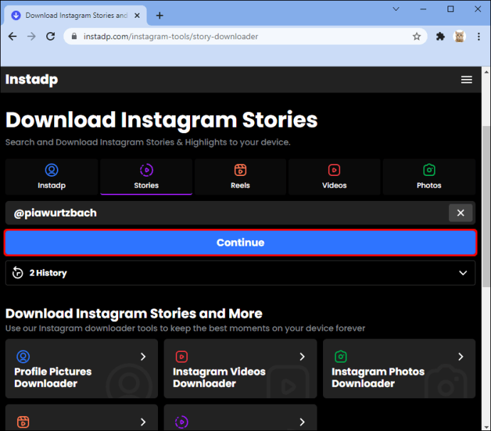491x431 pixels.
Task: Click the Instadp logo
Action: [31, 80]
